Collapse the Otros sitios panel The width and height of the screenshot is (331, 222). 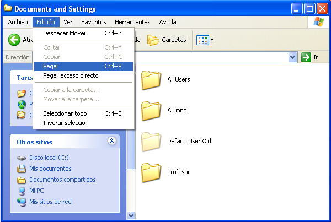point(112,141)
